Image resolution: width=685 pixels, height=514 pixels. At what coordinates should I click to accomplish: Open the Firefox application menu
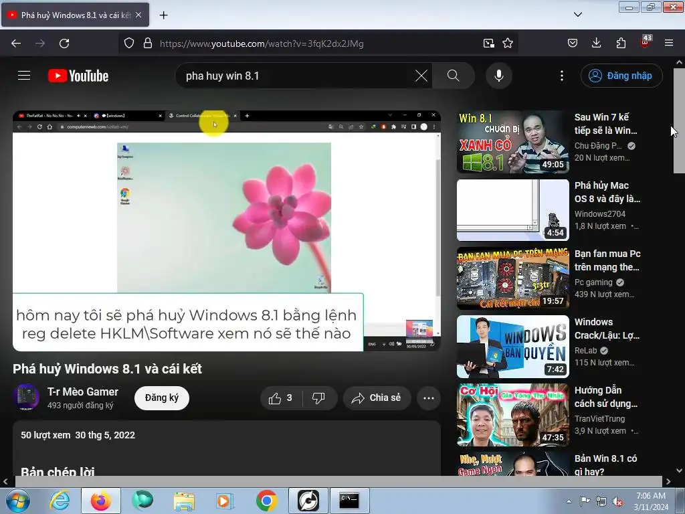(x=669, y=44)
